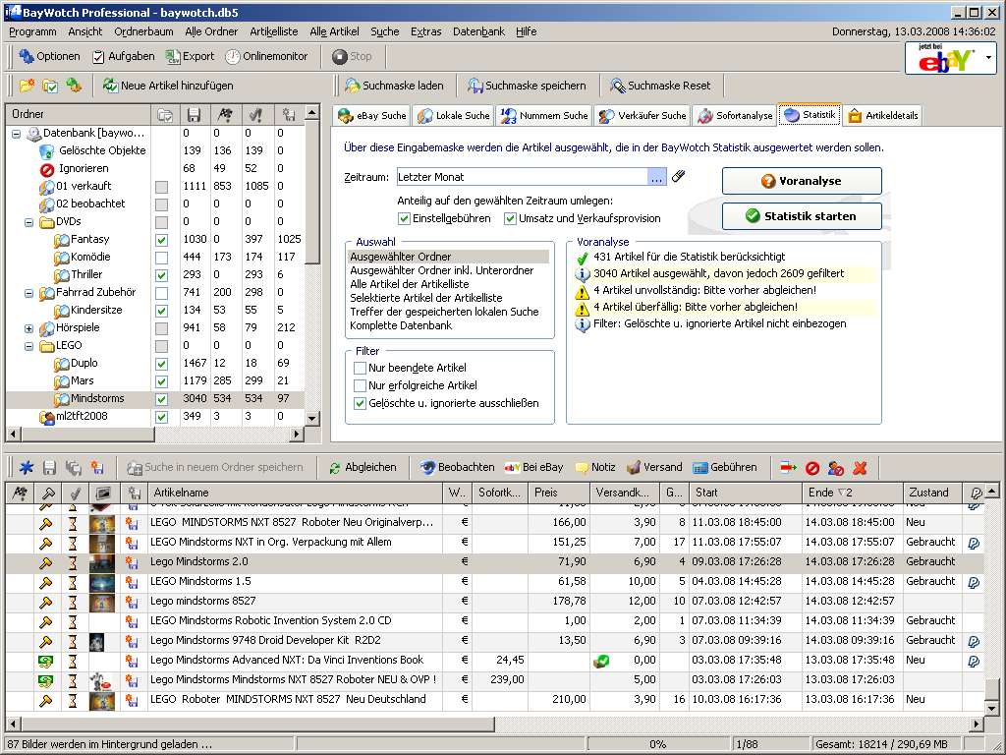Click the thumbnail of LEGO Mindstorms 1.5 row
Image resolution: width=1006 pixels, height=755 pixels.
pyautogui.click(x=102, y=583)
